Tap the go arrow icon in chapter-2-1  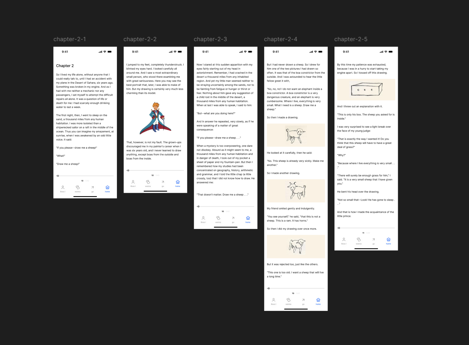click(92, 187)
